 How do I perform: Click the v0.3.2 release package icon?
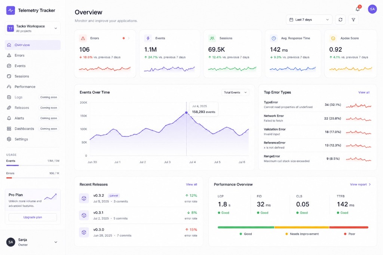(84, 198)
